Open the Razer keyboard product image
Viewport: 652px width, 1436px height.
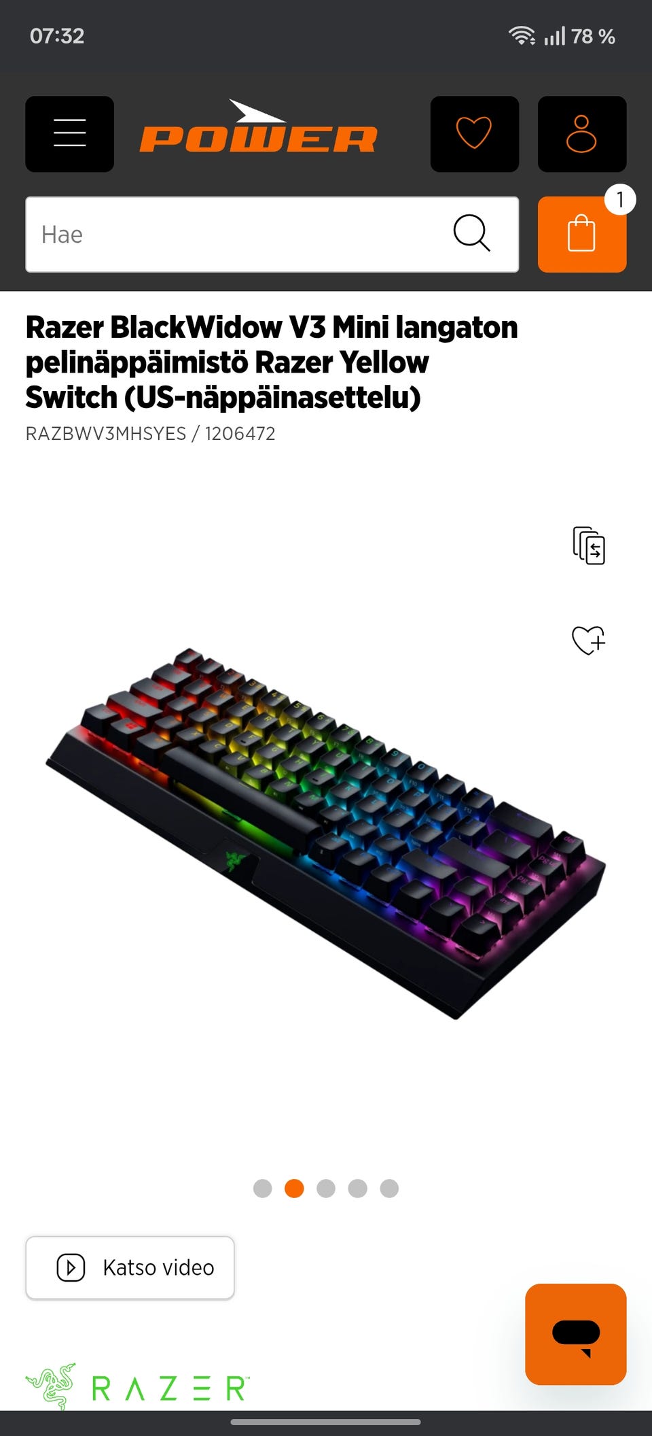326,833
